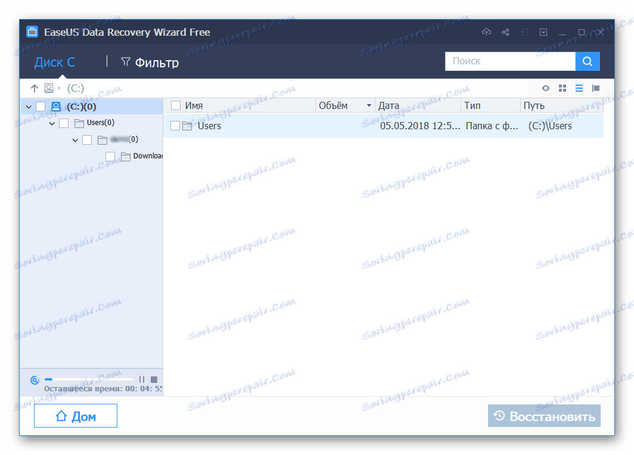This screenshot has width=634, height=455.
Task: Select the Диск C tab
Action: click(55, 62)
